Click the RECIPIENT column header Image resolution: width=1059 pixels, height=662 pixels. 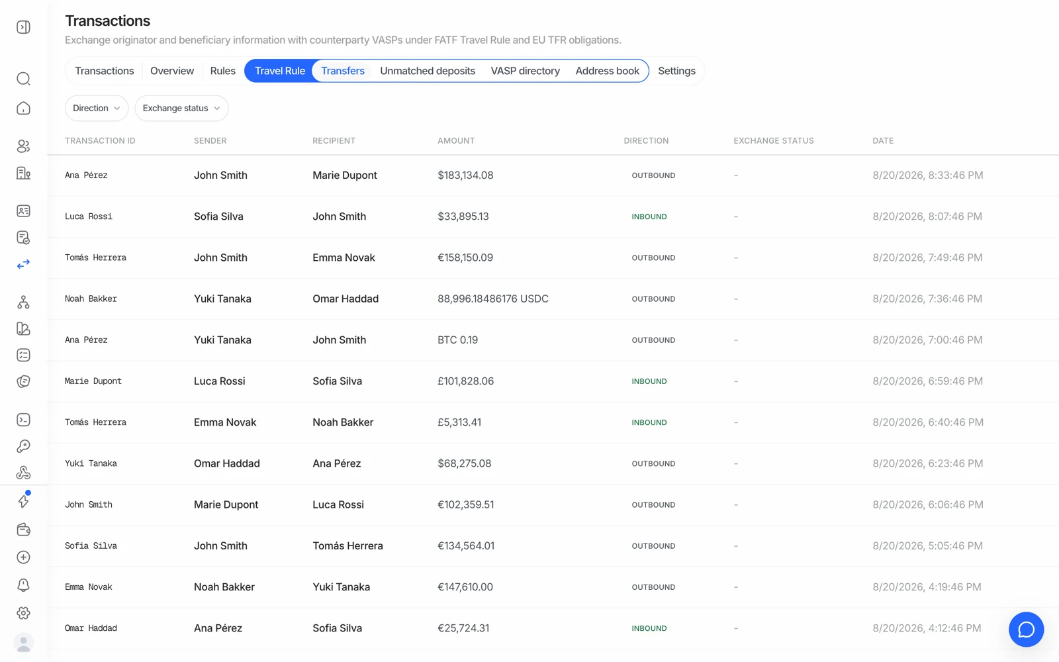[334, 141]
